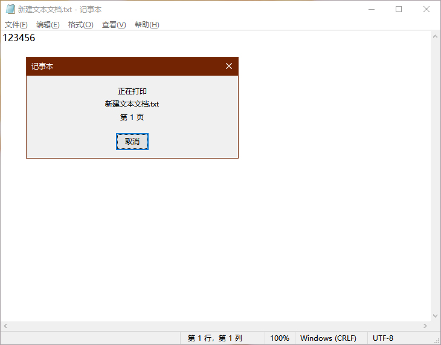Click Windows (CRLF) in the status bar

click(x=328, y=338)
